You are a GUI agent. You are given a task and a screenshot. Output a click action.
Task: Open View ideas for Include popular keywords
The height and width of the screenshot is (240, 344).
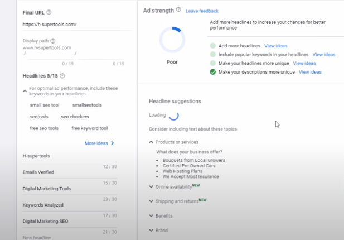click(x=324, y=55)
